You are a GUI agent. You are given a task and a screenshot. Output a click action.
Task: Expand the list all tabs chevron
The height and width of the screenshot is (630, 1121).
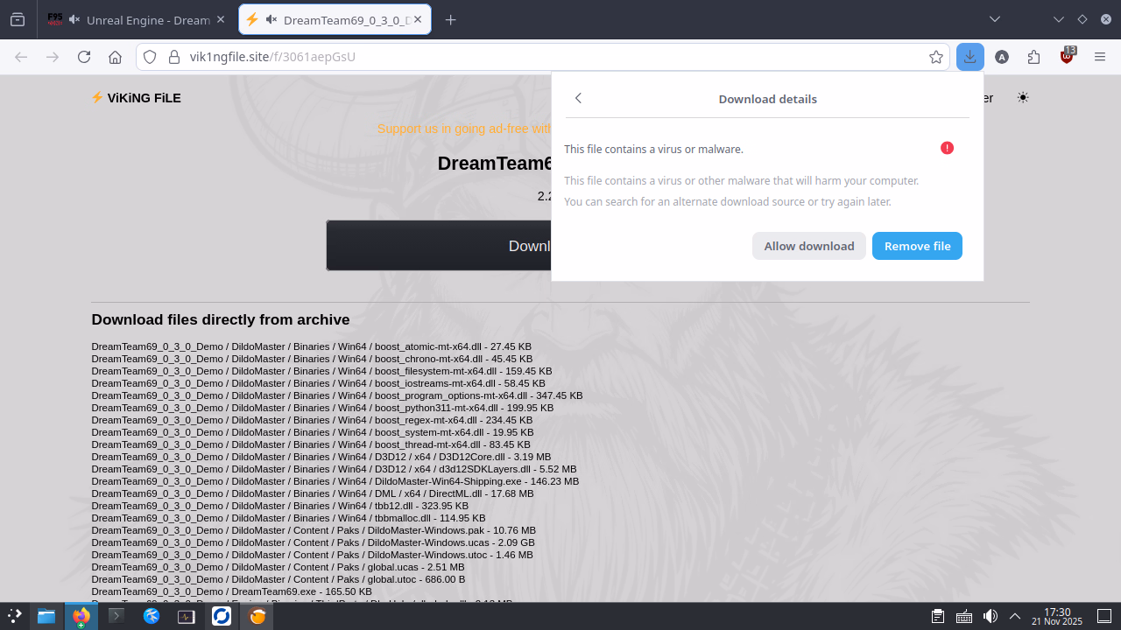point(995,19)
